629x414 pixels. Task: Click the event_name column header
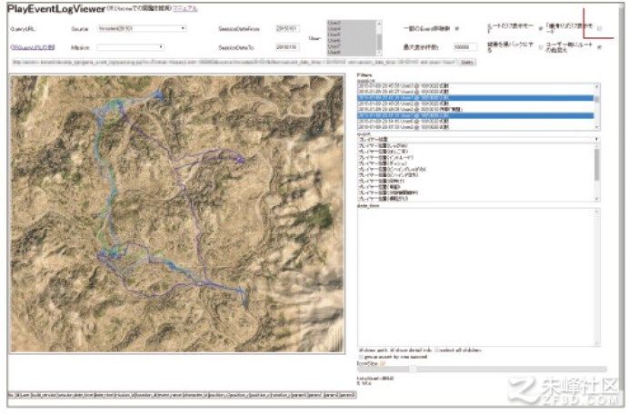point(169,395)
